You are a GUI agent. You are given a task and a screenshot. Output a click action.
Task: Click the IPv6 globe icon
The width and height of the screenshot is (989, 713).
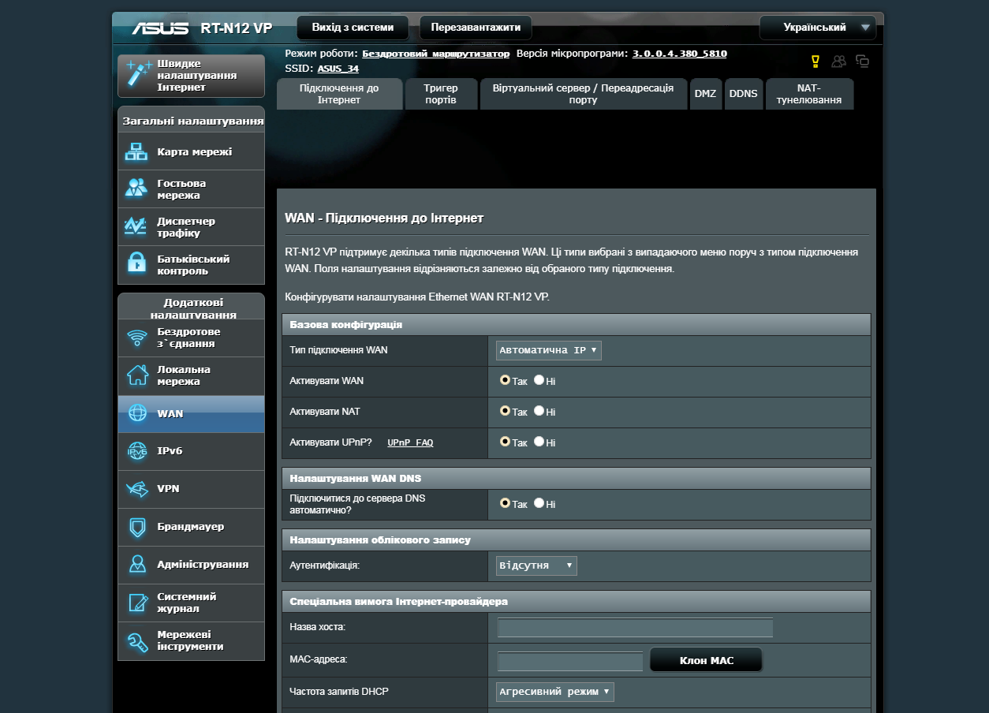tap(137, 451)
